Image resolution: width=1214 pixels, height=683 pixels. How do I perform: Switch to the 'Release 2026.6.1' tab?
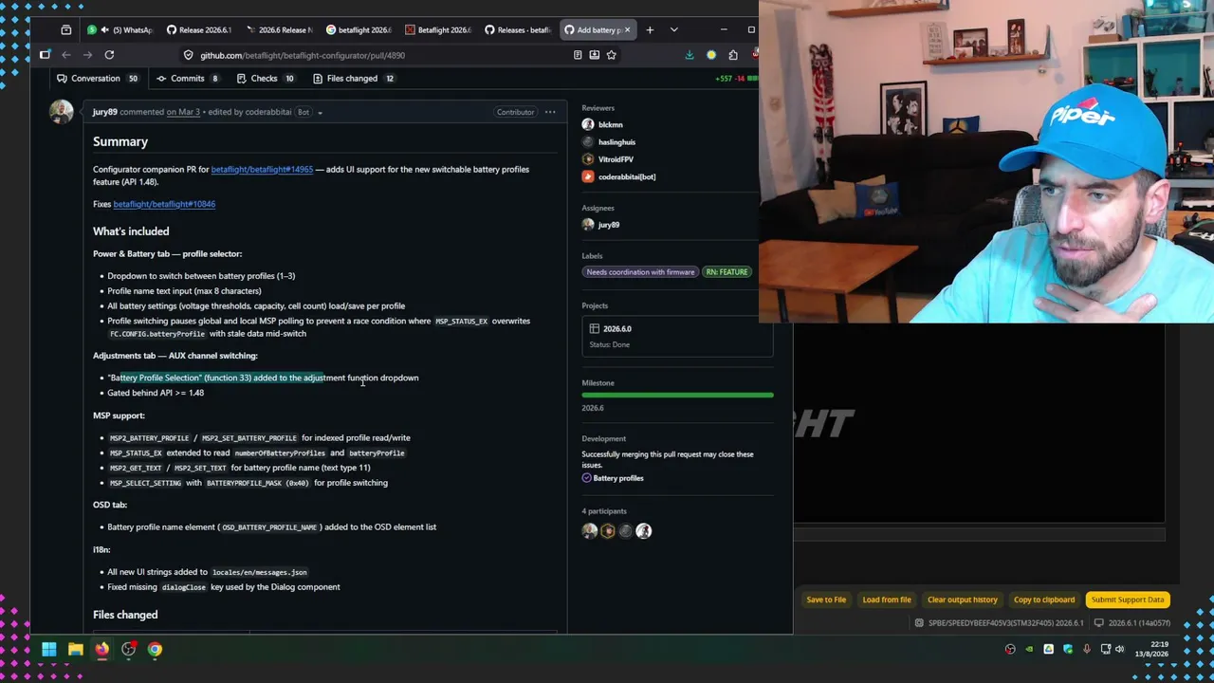coord(199,29)
